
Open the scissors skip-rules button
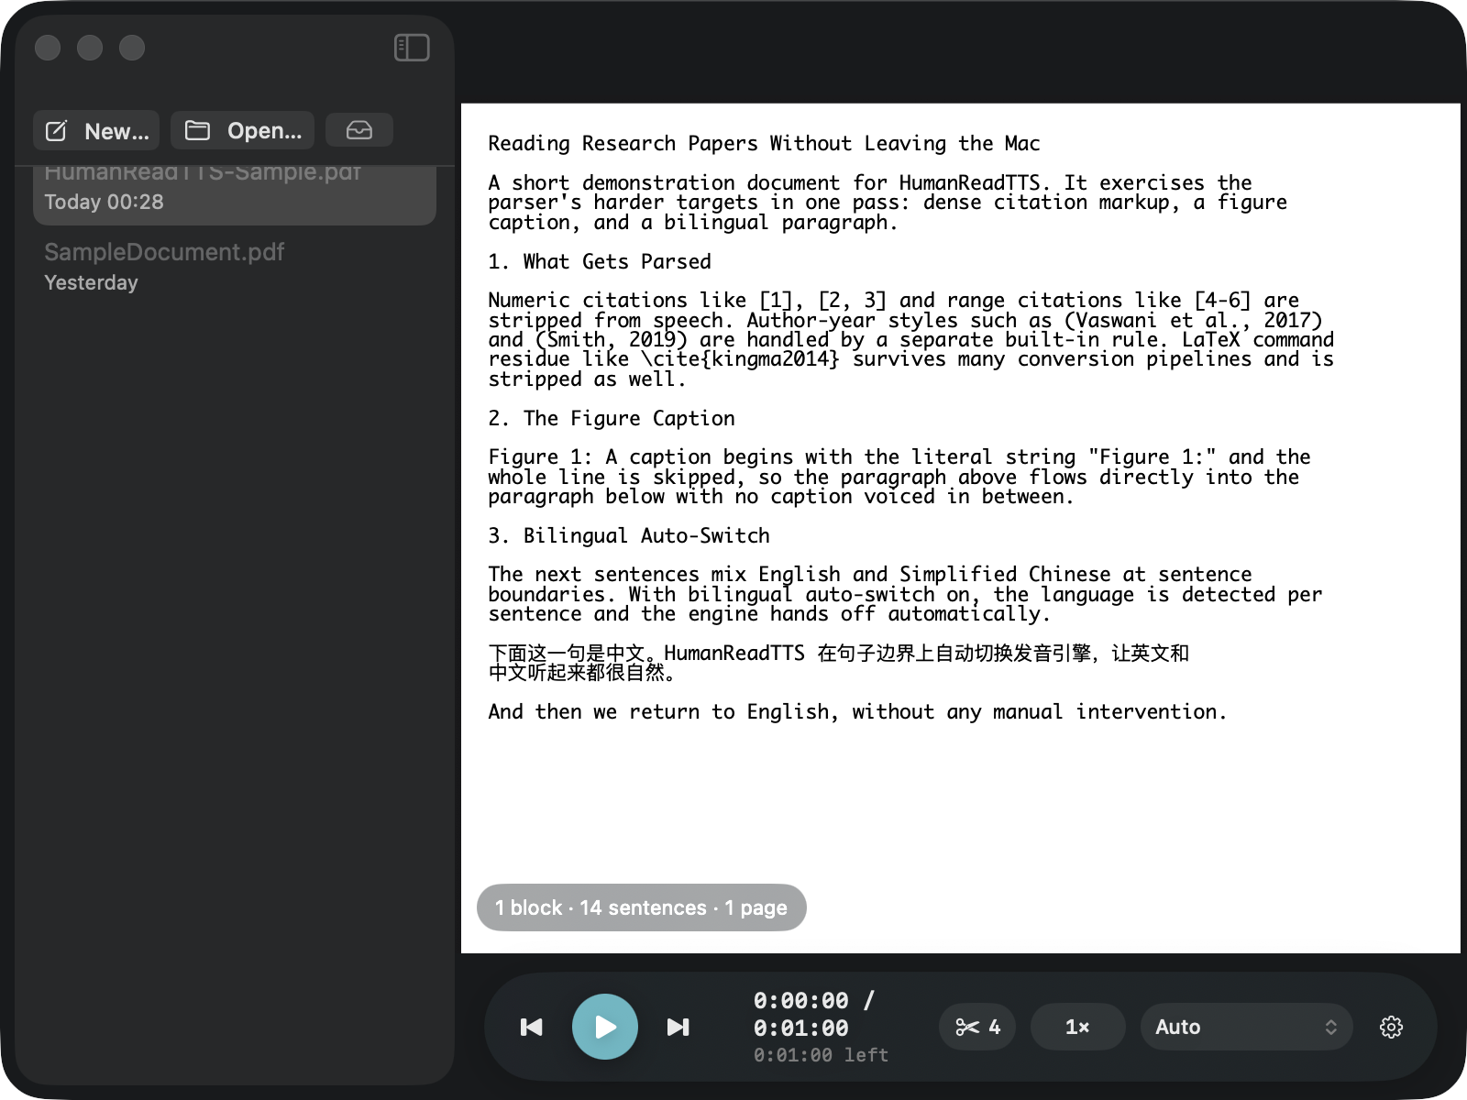click(x=977, y=1027)
